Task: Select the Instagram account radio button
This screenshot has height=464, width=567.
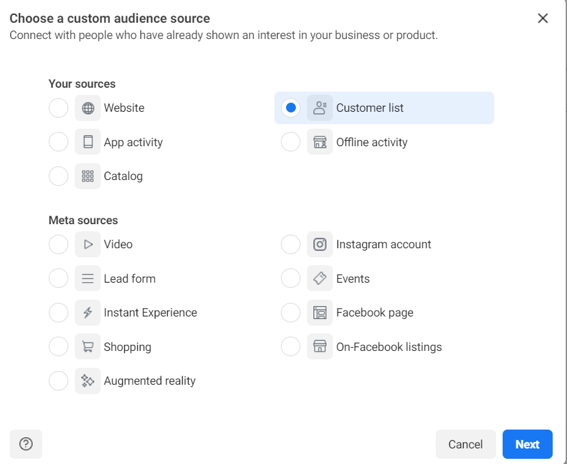Action: click(x=291, y=244)
